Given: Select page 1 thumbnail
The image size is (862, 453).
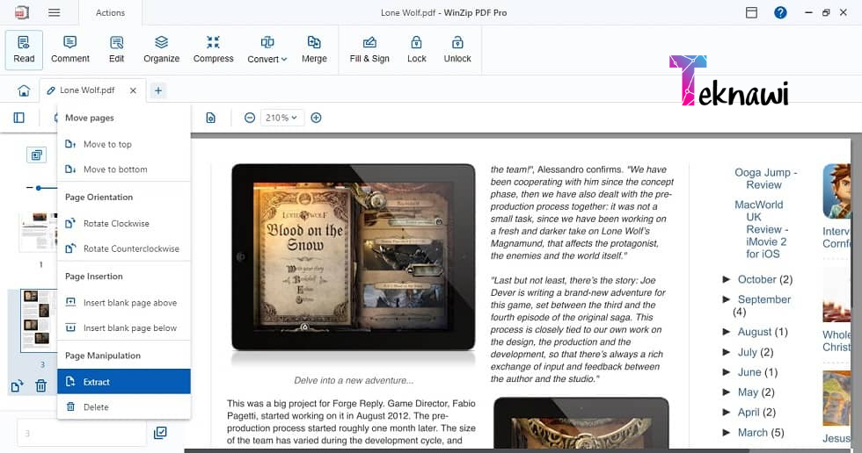Looking at the screenshot, I should tap(39, 232).
